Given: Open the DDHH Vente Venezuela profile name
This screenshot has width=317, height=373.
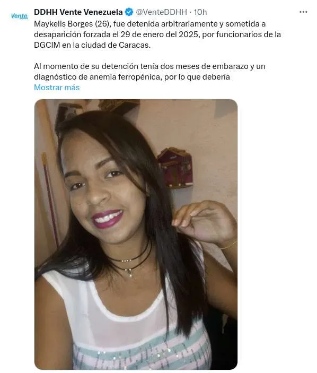Looking at the screenshot, I should [78, 12].
